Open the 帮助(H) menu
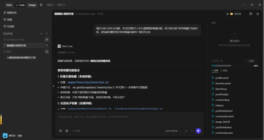 coord(61,5)
